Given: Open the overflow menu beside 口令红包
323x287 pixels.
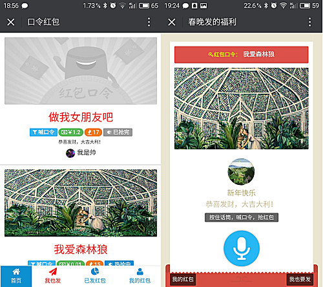Looking at the screenshot, I should point(149,22).
